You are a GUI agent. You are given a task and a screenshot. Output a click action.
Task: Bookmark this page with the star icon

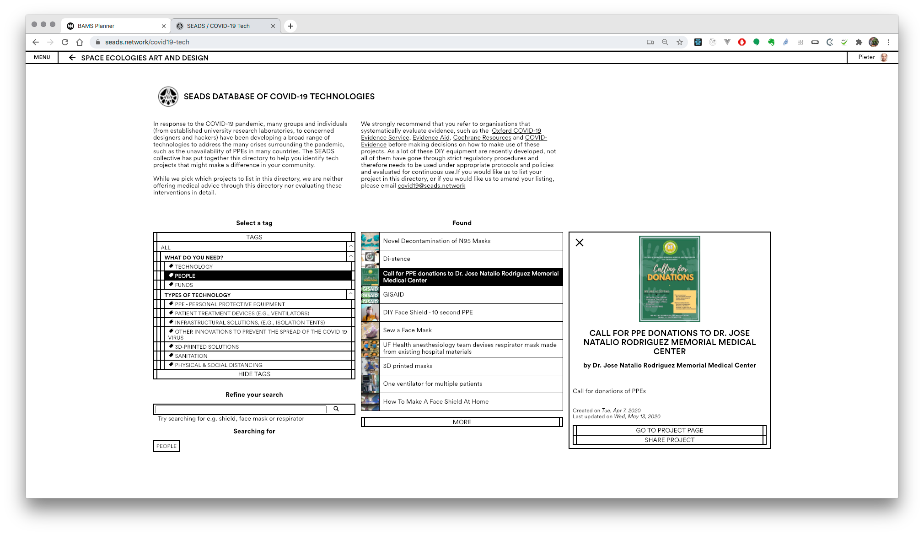click(680, 42)
